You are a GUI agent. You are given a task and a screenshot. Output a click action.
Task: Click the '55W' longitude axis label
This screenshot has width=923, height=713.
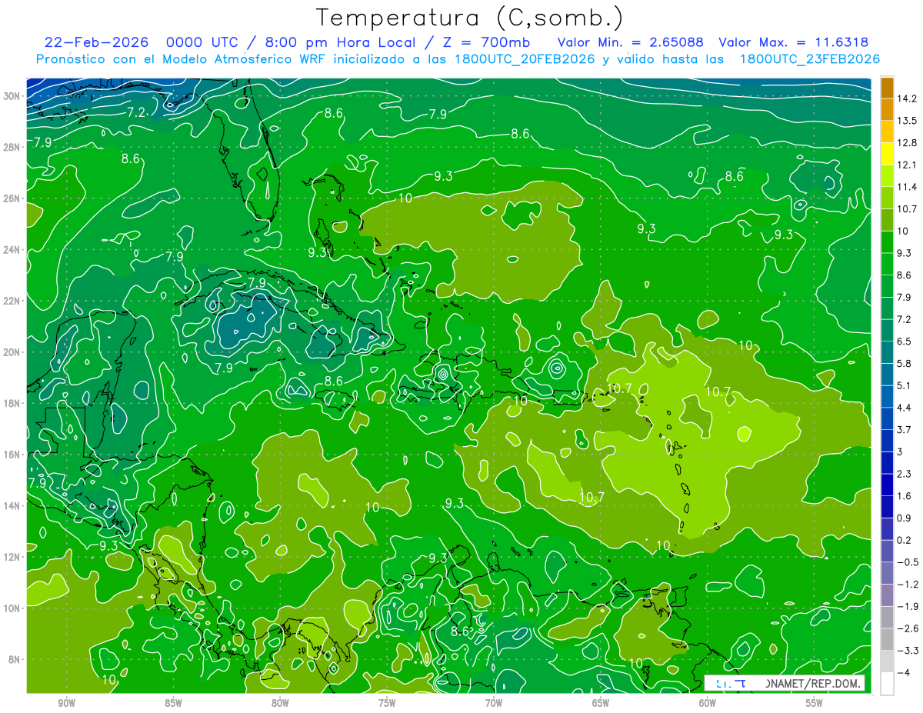tap(815, 703)
